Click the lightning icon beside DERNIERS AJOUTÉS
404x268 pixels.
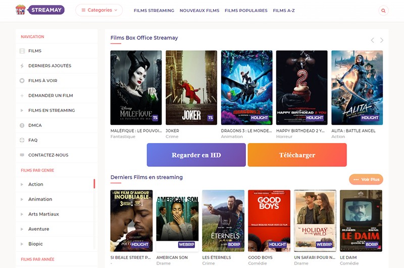22,66
